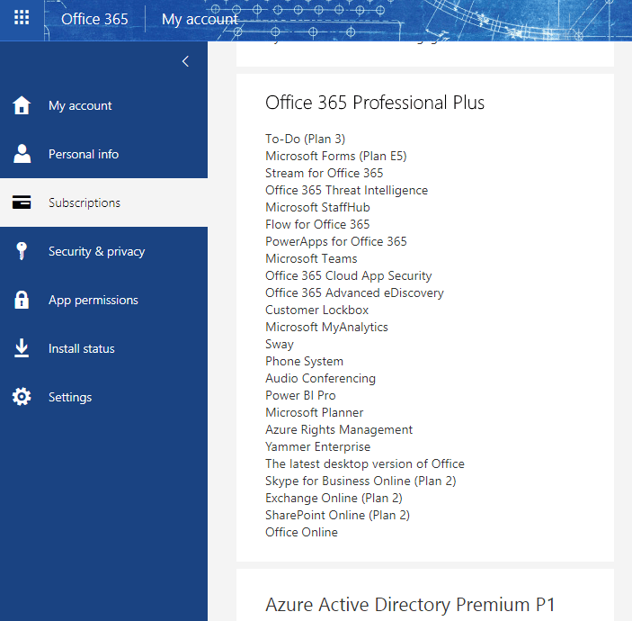This screenshot has width=632, height=621.
Task: Click the Phone System entry
Action: (x=304, y=361)
